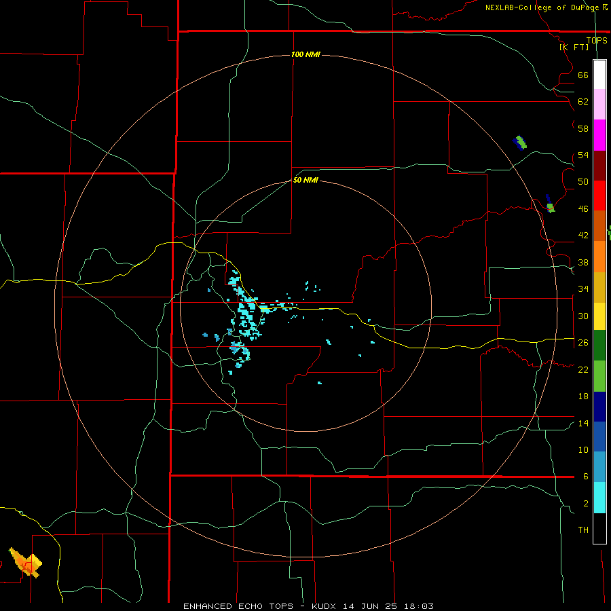611x611 pixels.
Task: Click the 100 NMI range ring label
Action: (305, 54)
